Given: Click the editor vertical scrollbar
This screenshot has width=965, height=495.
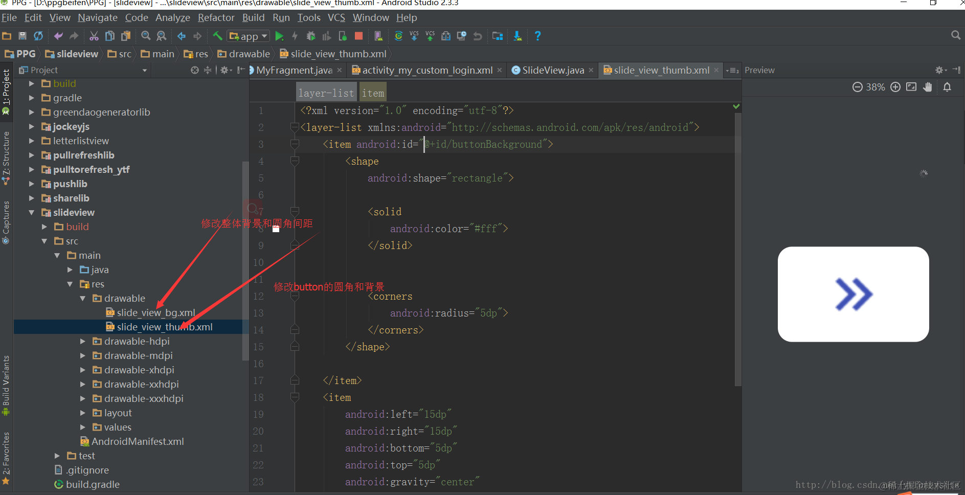Looking at the screenshot, I should [x=738, y=250].
